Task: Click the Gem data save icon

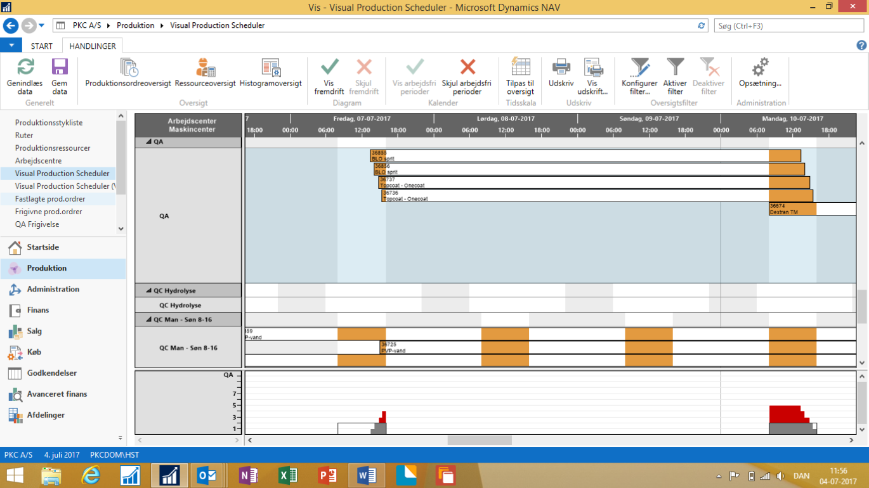Action: coord(60,68)
